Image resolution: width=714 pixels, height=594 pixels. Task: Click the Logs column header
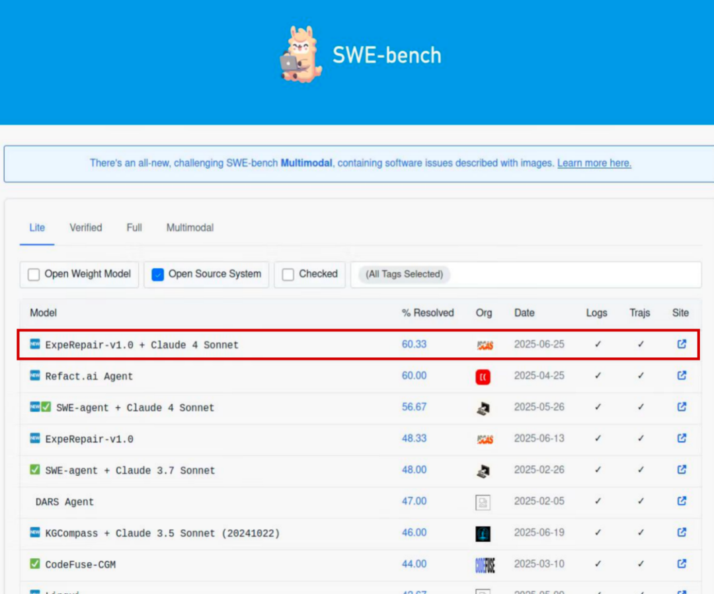[x=596, y=313]
